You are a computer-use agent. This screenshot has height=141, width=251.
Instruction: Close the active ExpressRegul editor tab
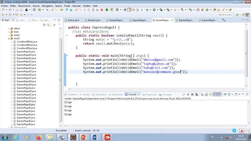(172, 20)
